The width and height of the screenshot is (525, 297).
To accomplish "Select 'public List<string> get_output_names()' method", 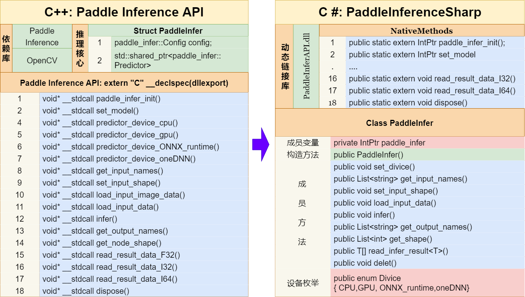I will click(x=427, y=227).
